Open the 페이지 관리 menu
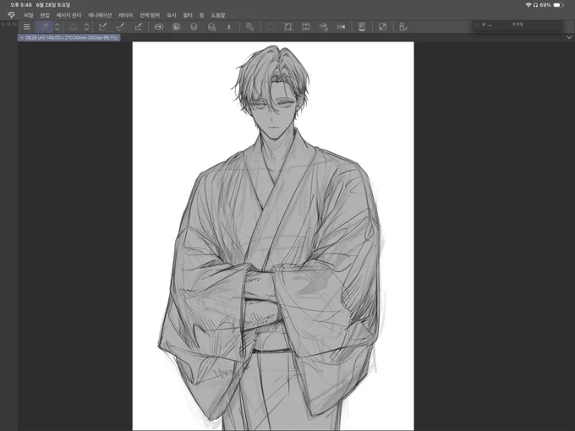The width and height of the screenshot is (575, 431). tap(69, 15)
